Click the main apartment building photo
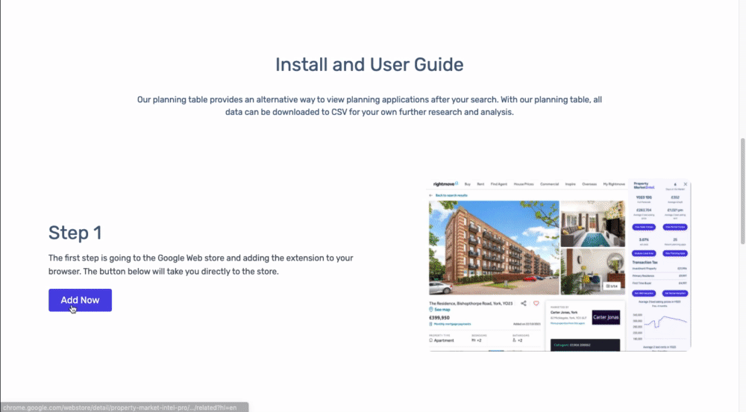Viewport: 746px width, 412px height. click(x=492, y=247)
